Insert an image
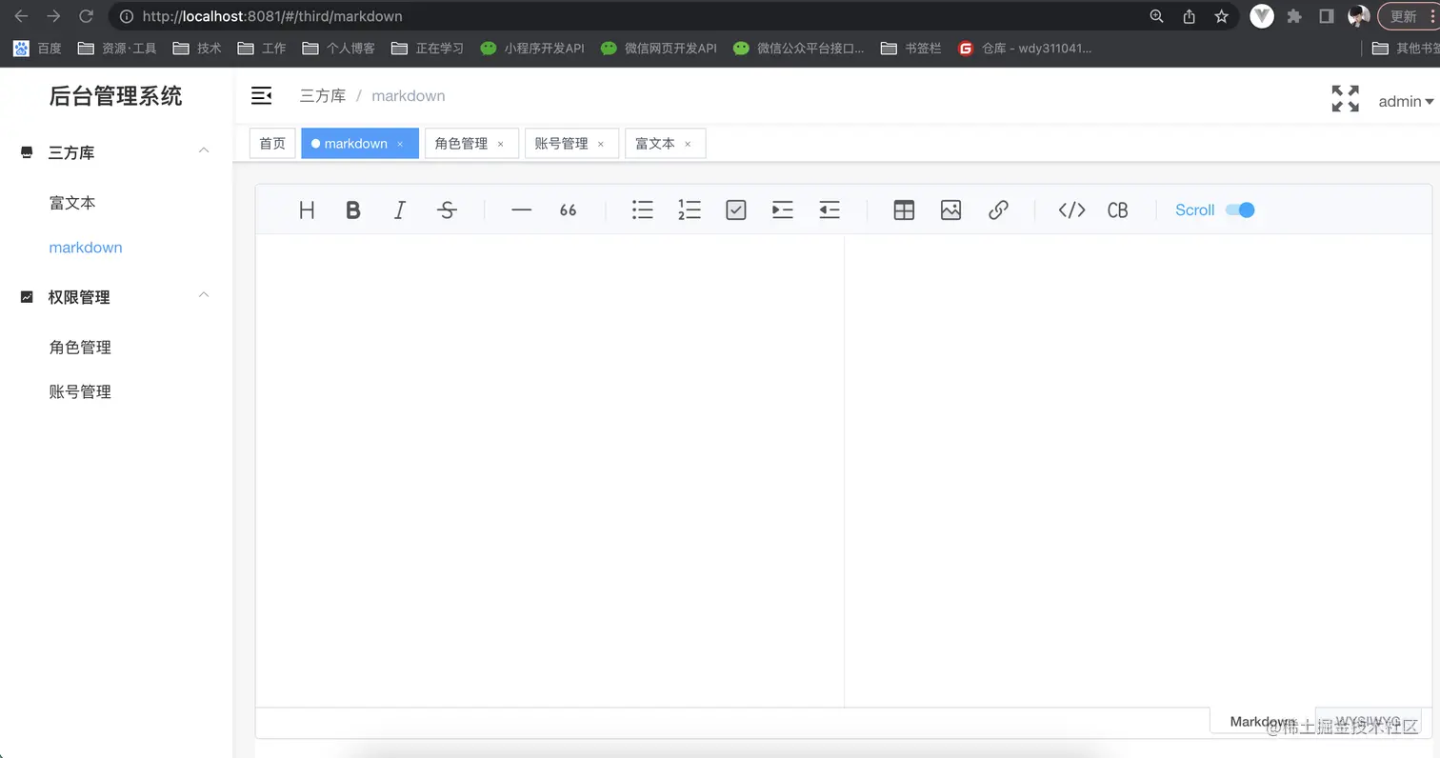The width and height of the screenshot is (1440, 758). [950, 210]
